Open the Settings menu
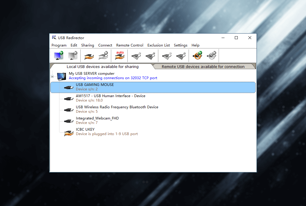This screenshot has width=306, height=206. [180, 45]
